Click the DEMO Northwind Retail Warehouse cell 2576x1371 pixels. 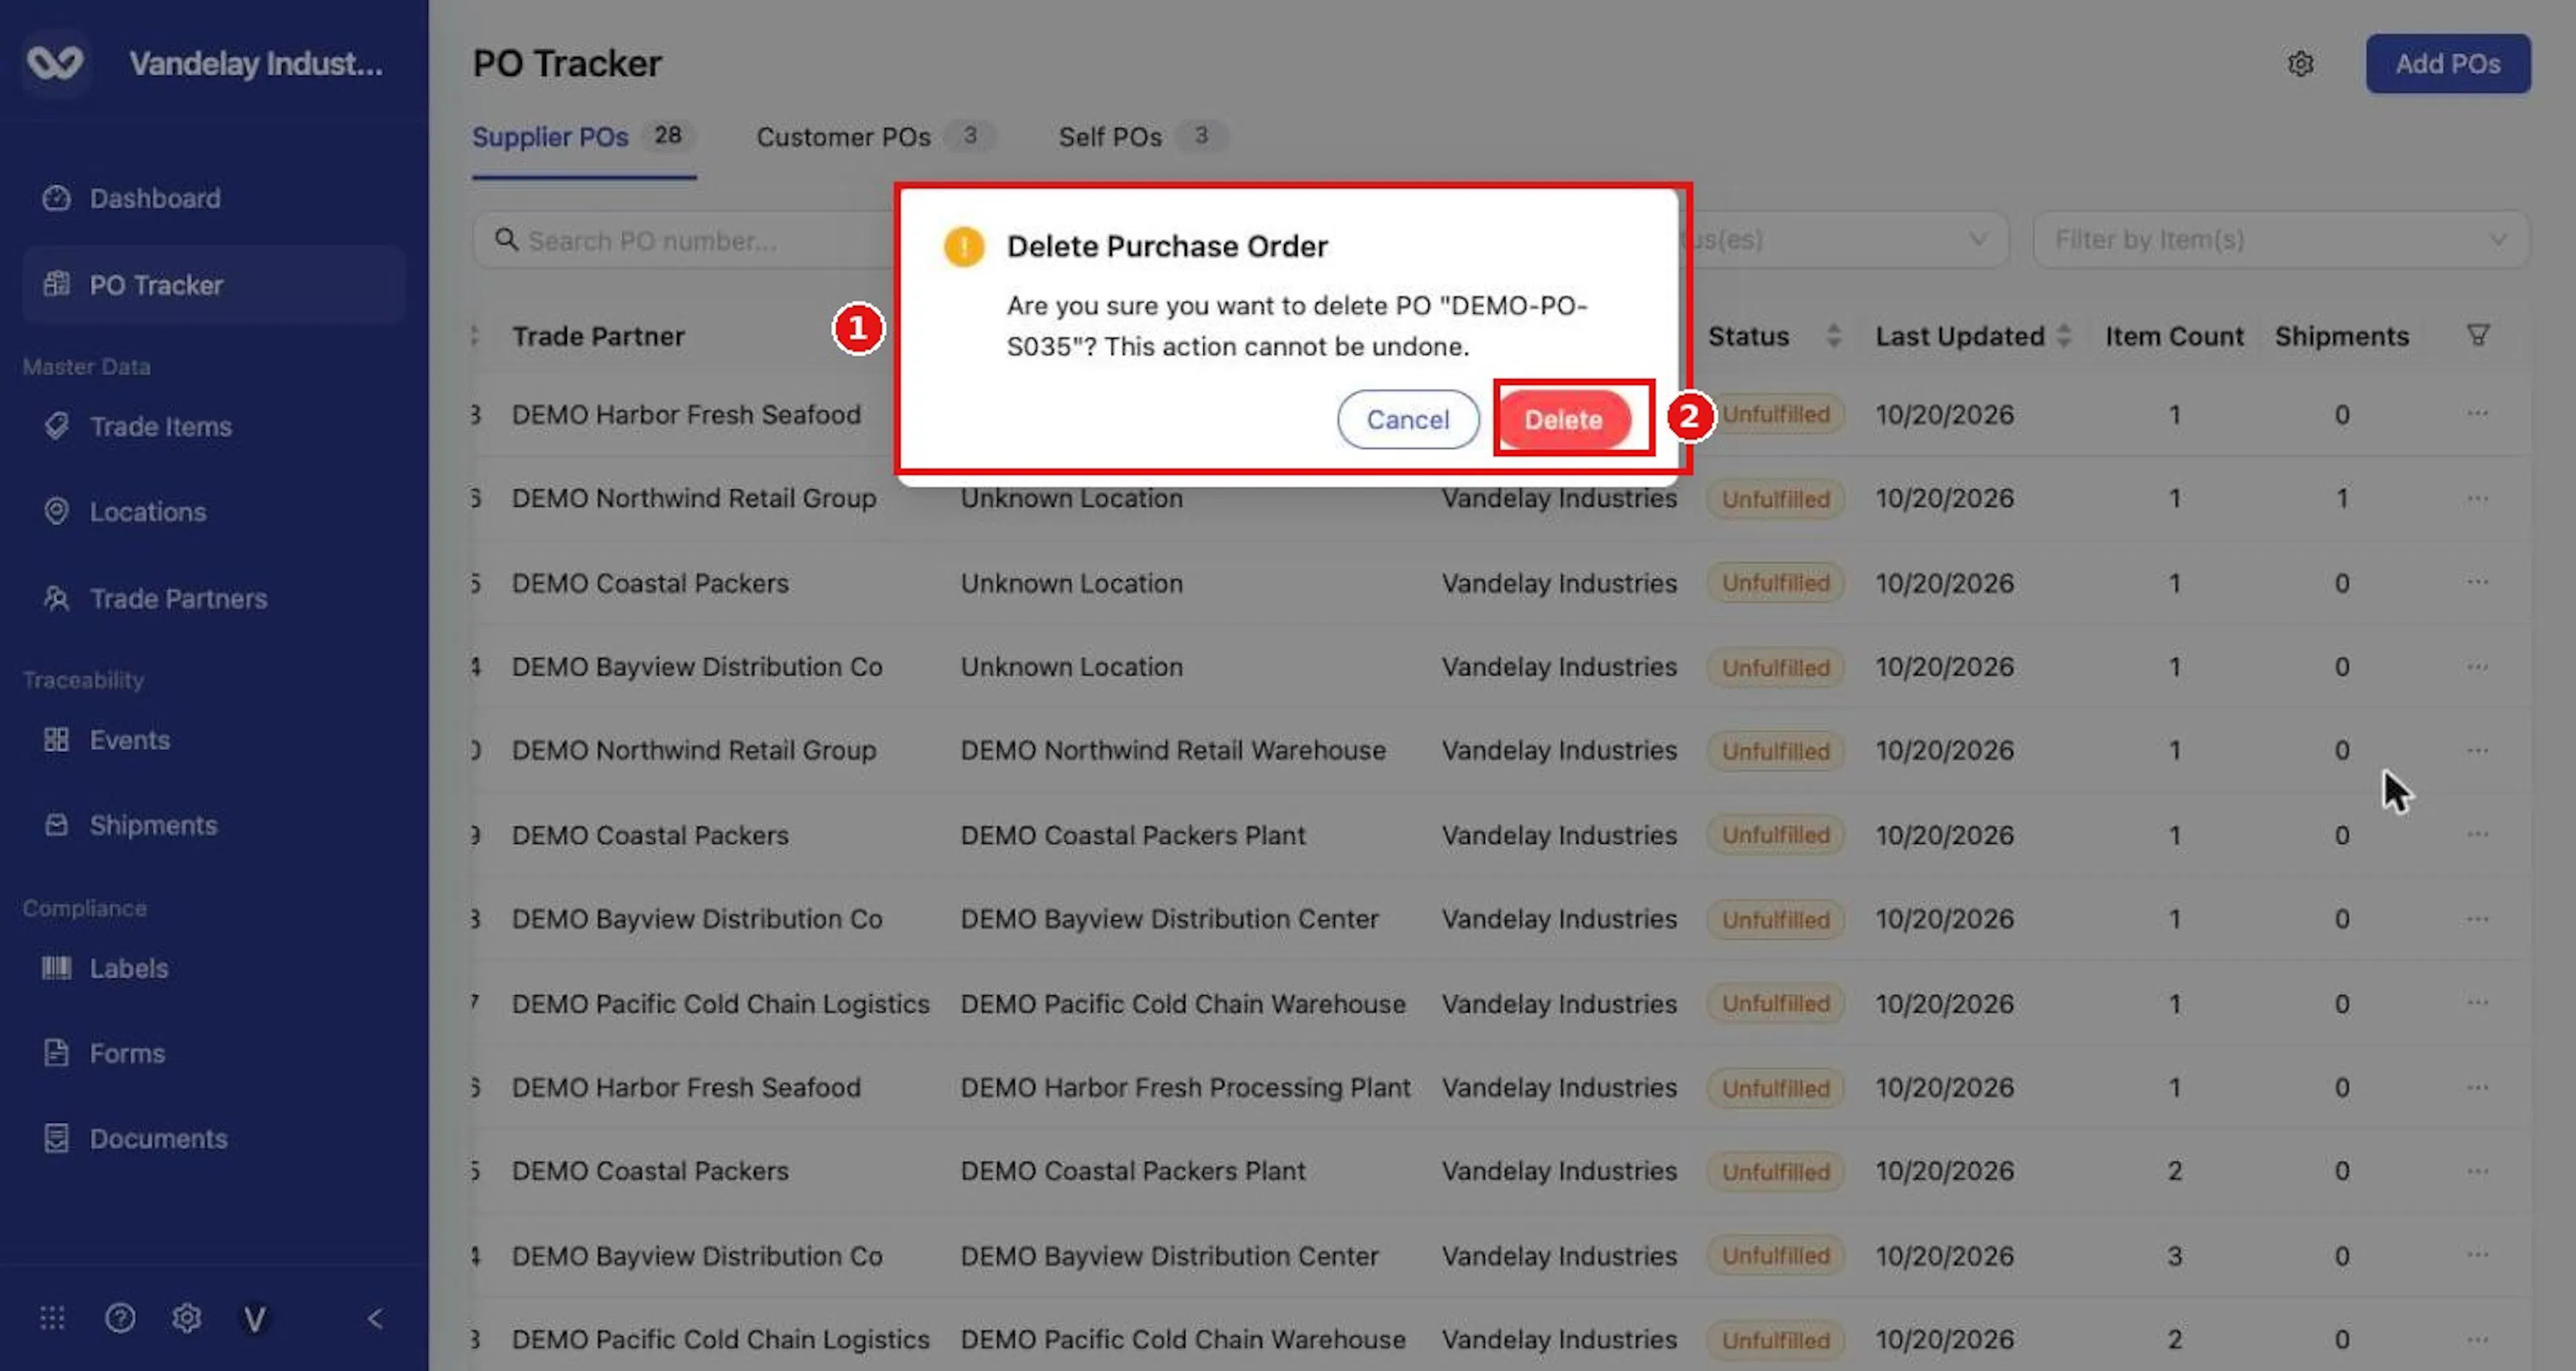[x=1173, y=750]
